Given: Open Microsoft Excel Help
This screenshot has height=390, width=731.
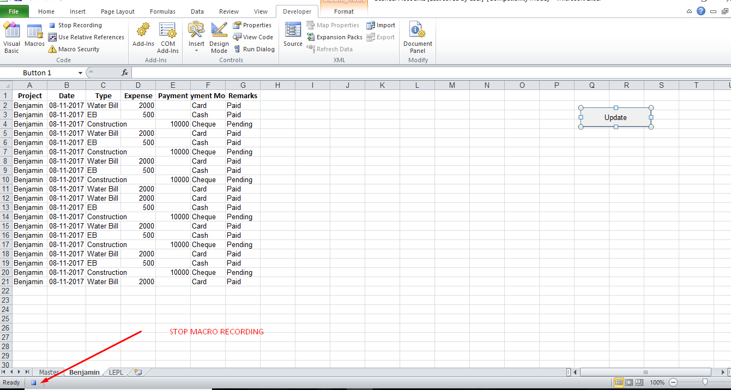Looking at the screenshot, I should pos(701,11).
